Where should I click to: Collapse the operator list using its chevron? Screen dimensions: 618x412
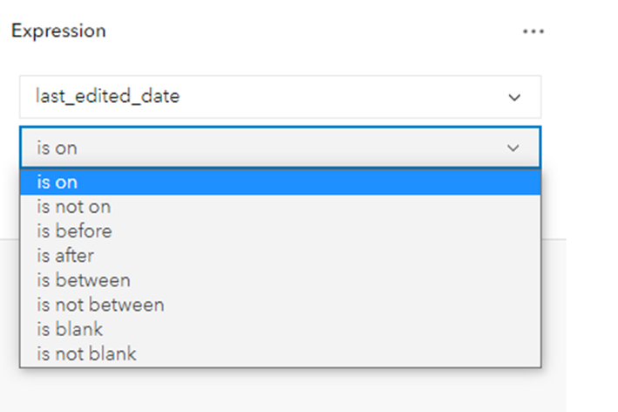[513, 148]
